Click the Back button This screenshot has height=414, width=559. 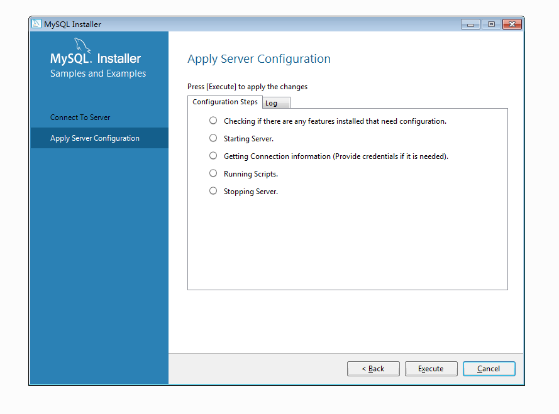click(x=374, y=369)
